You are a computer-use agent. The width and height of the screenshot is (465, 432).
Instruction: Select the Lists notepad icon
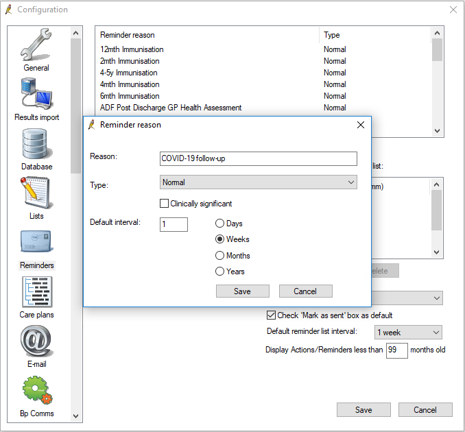(36, 193)
